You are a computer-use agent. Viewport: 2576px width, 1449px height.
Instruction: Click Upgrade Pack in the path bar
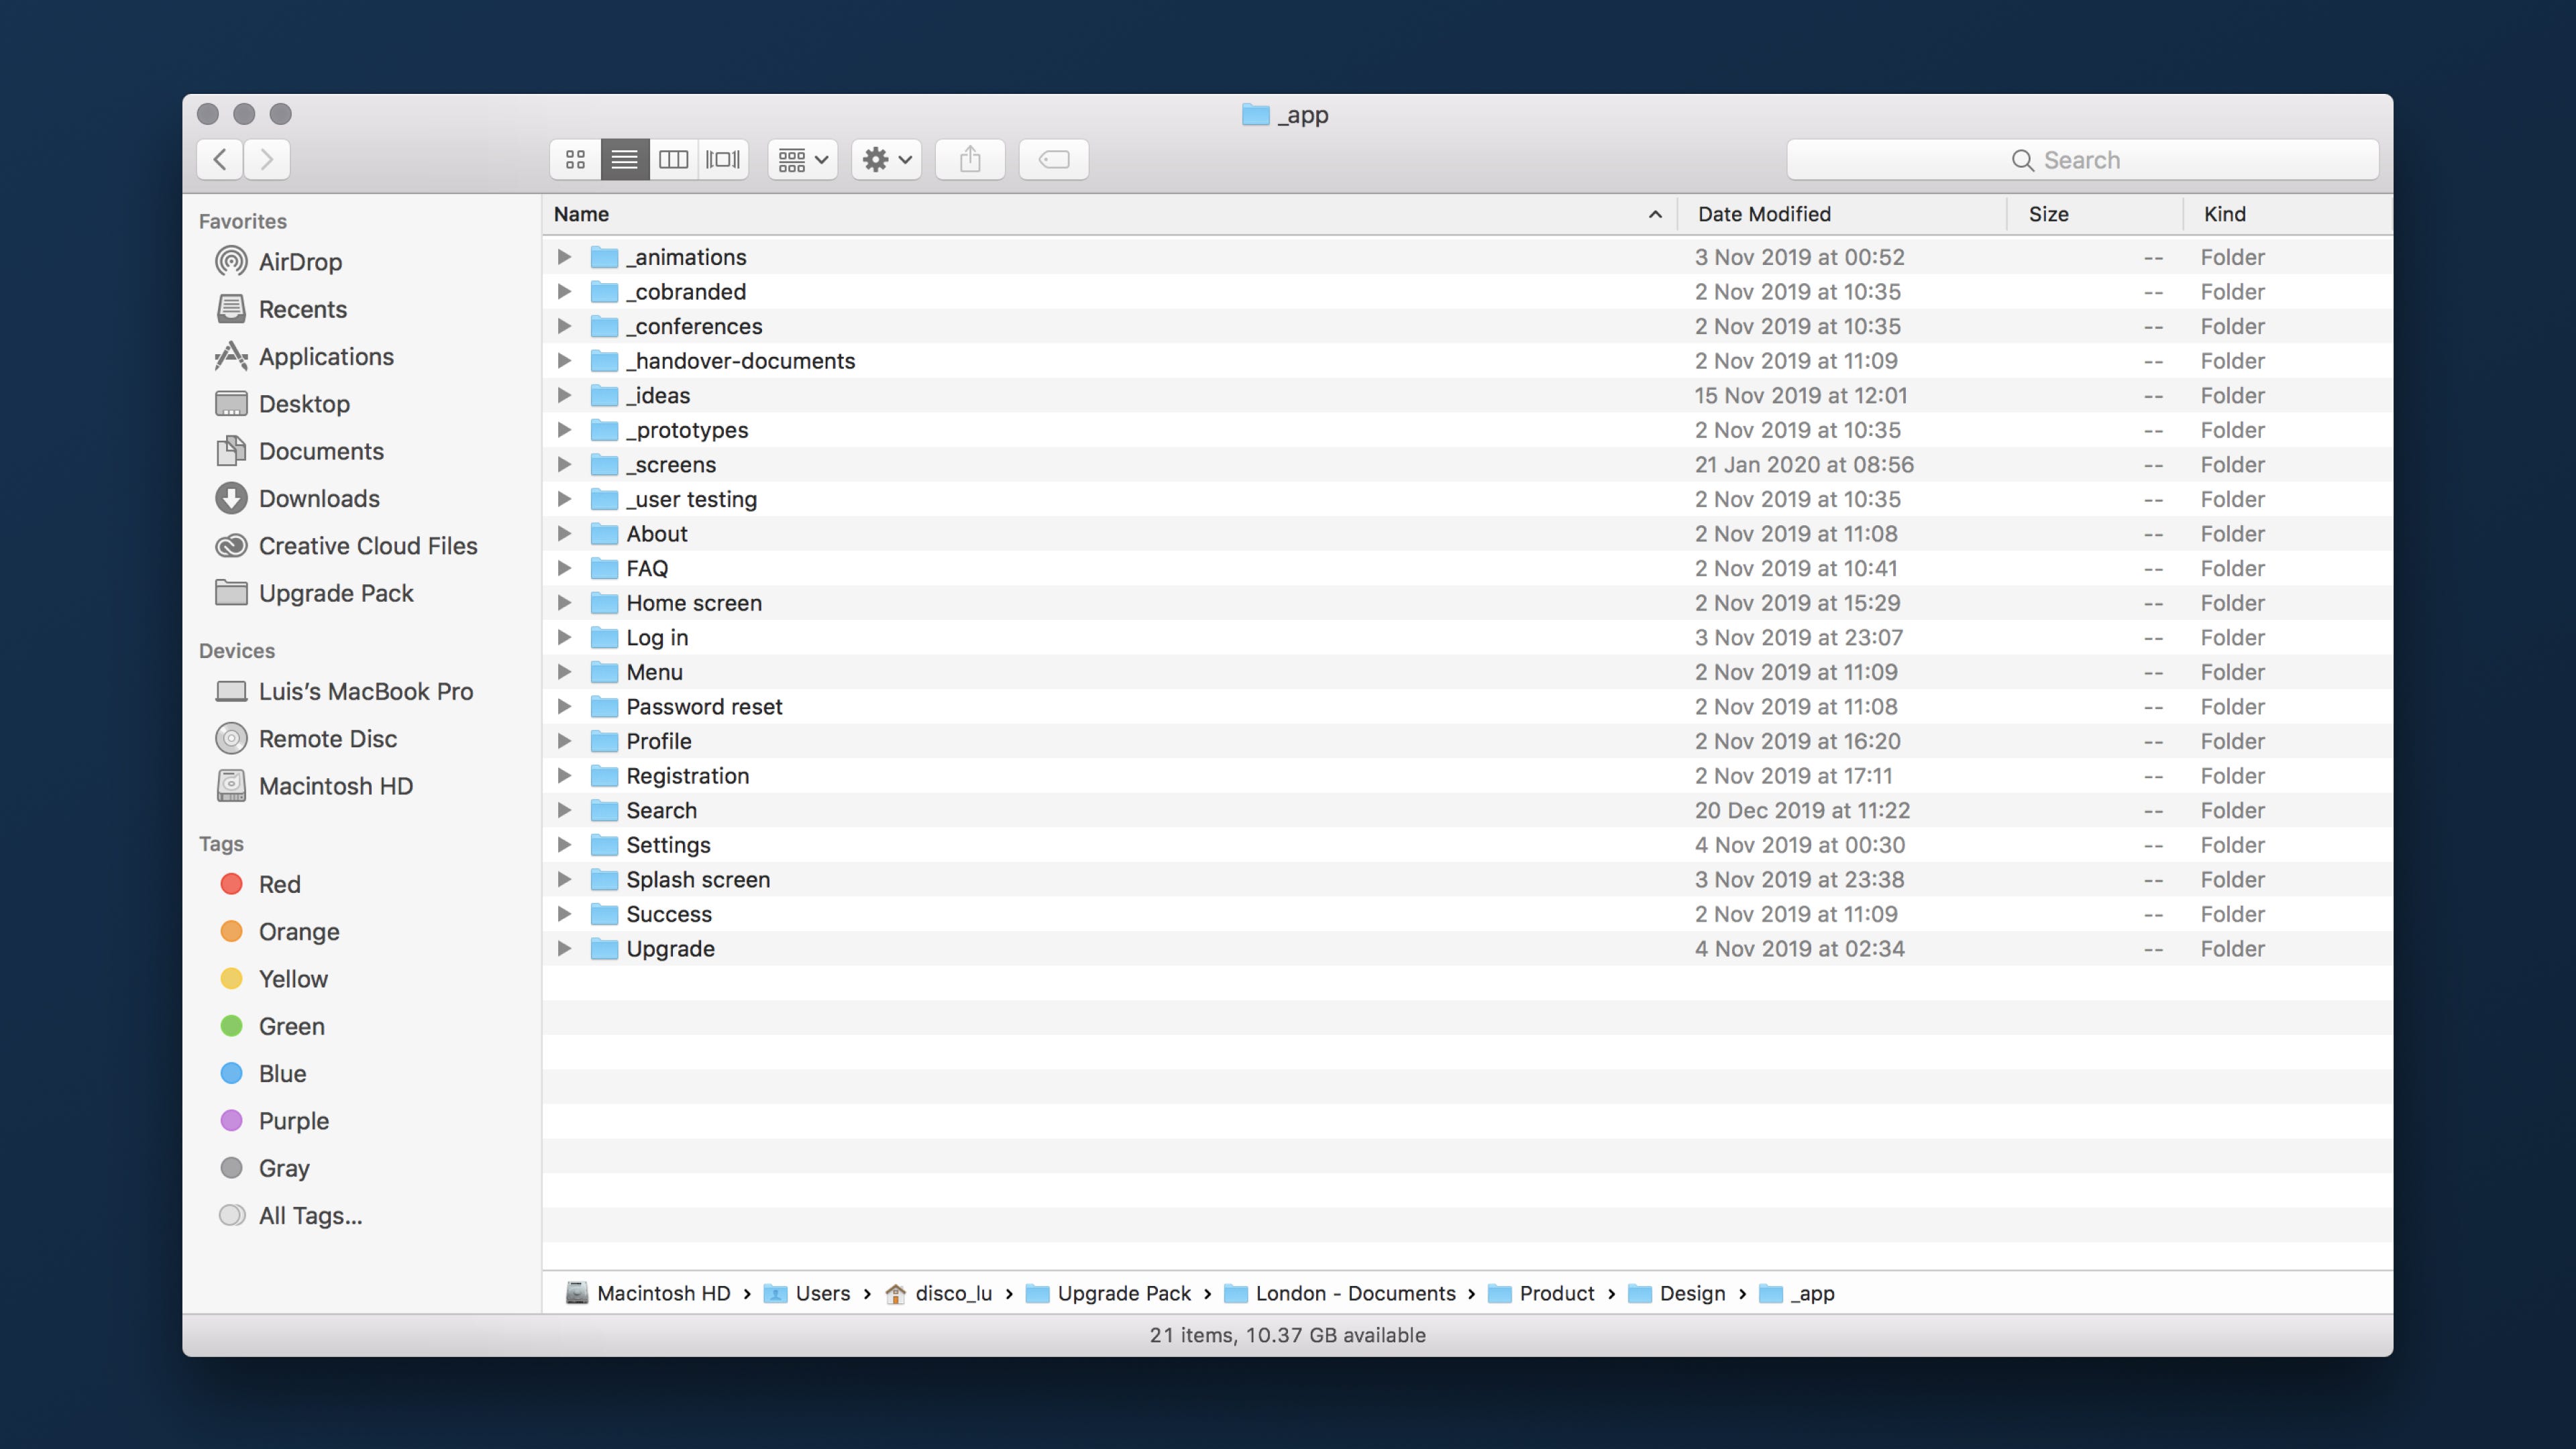pos(1123,1293)
